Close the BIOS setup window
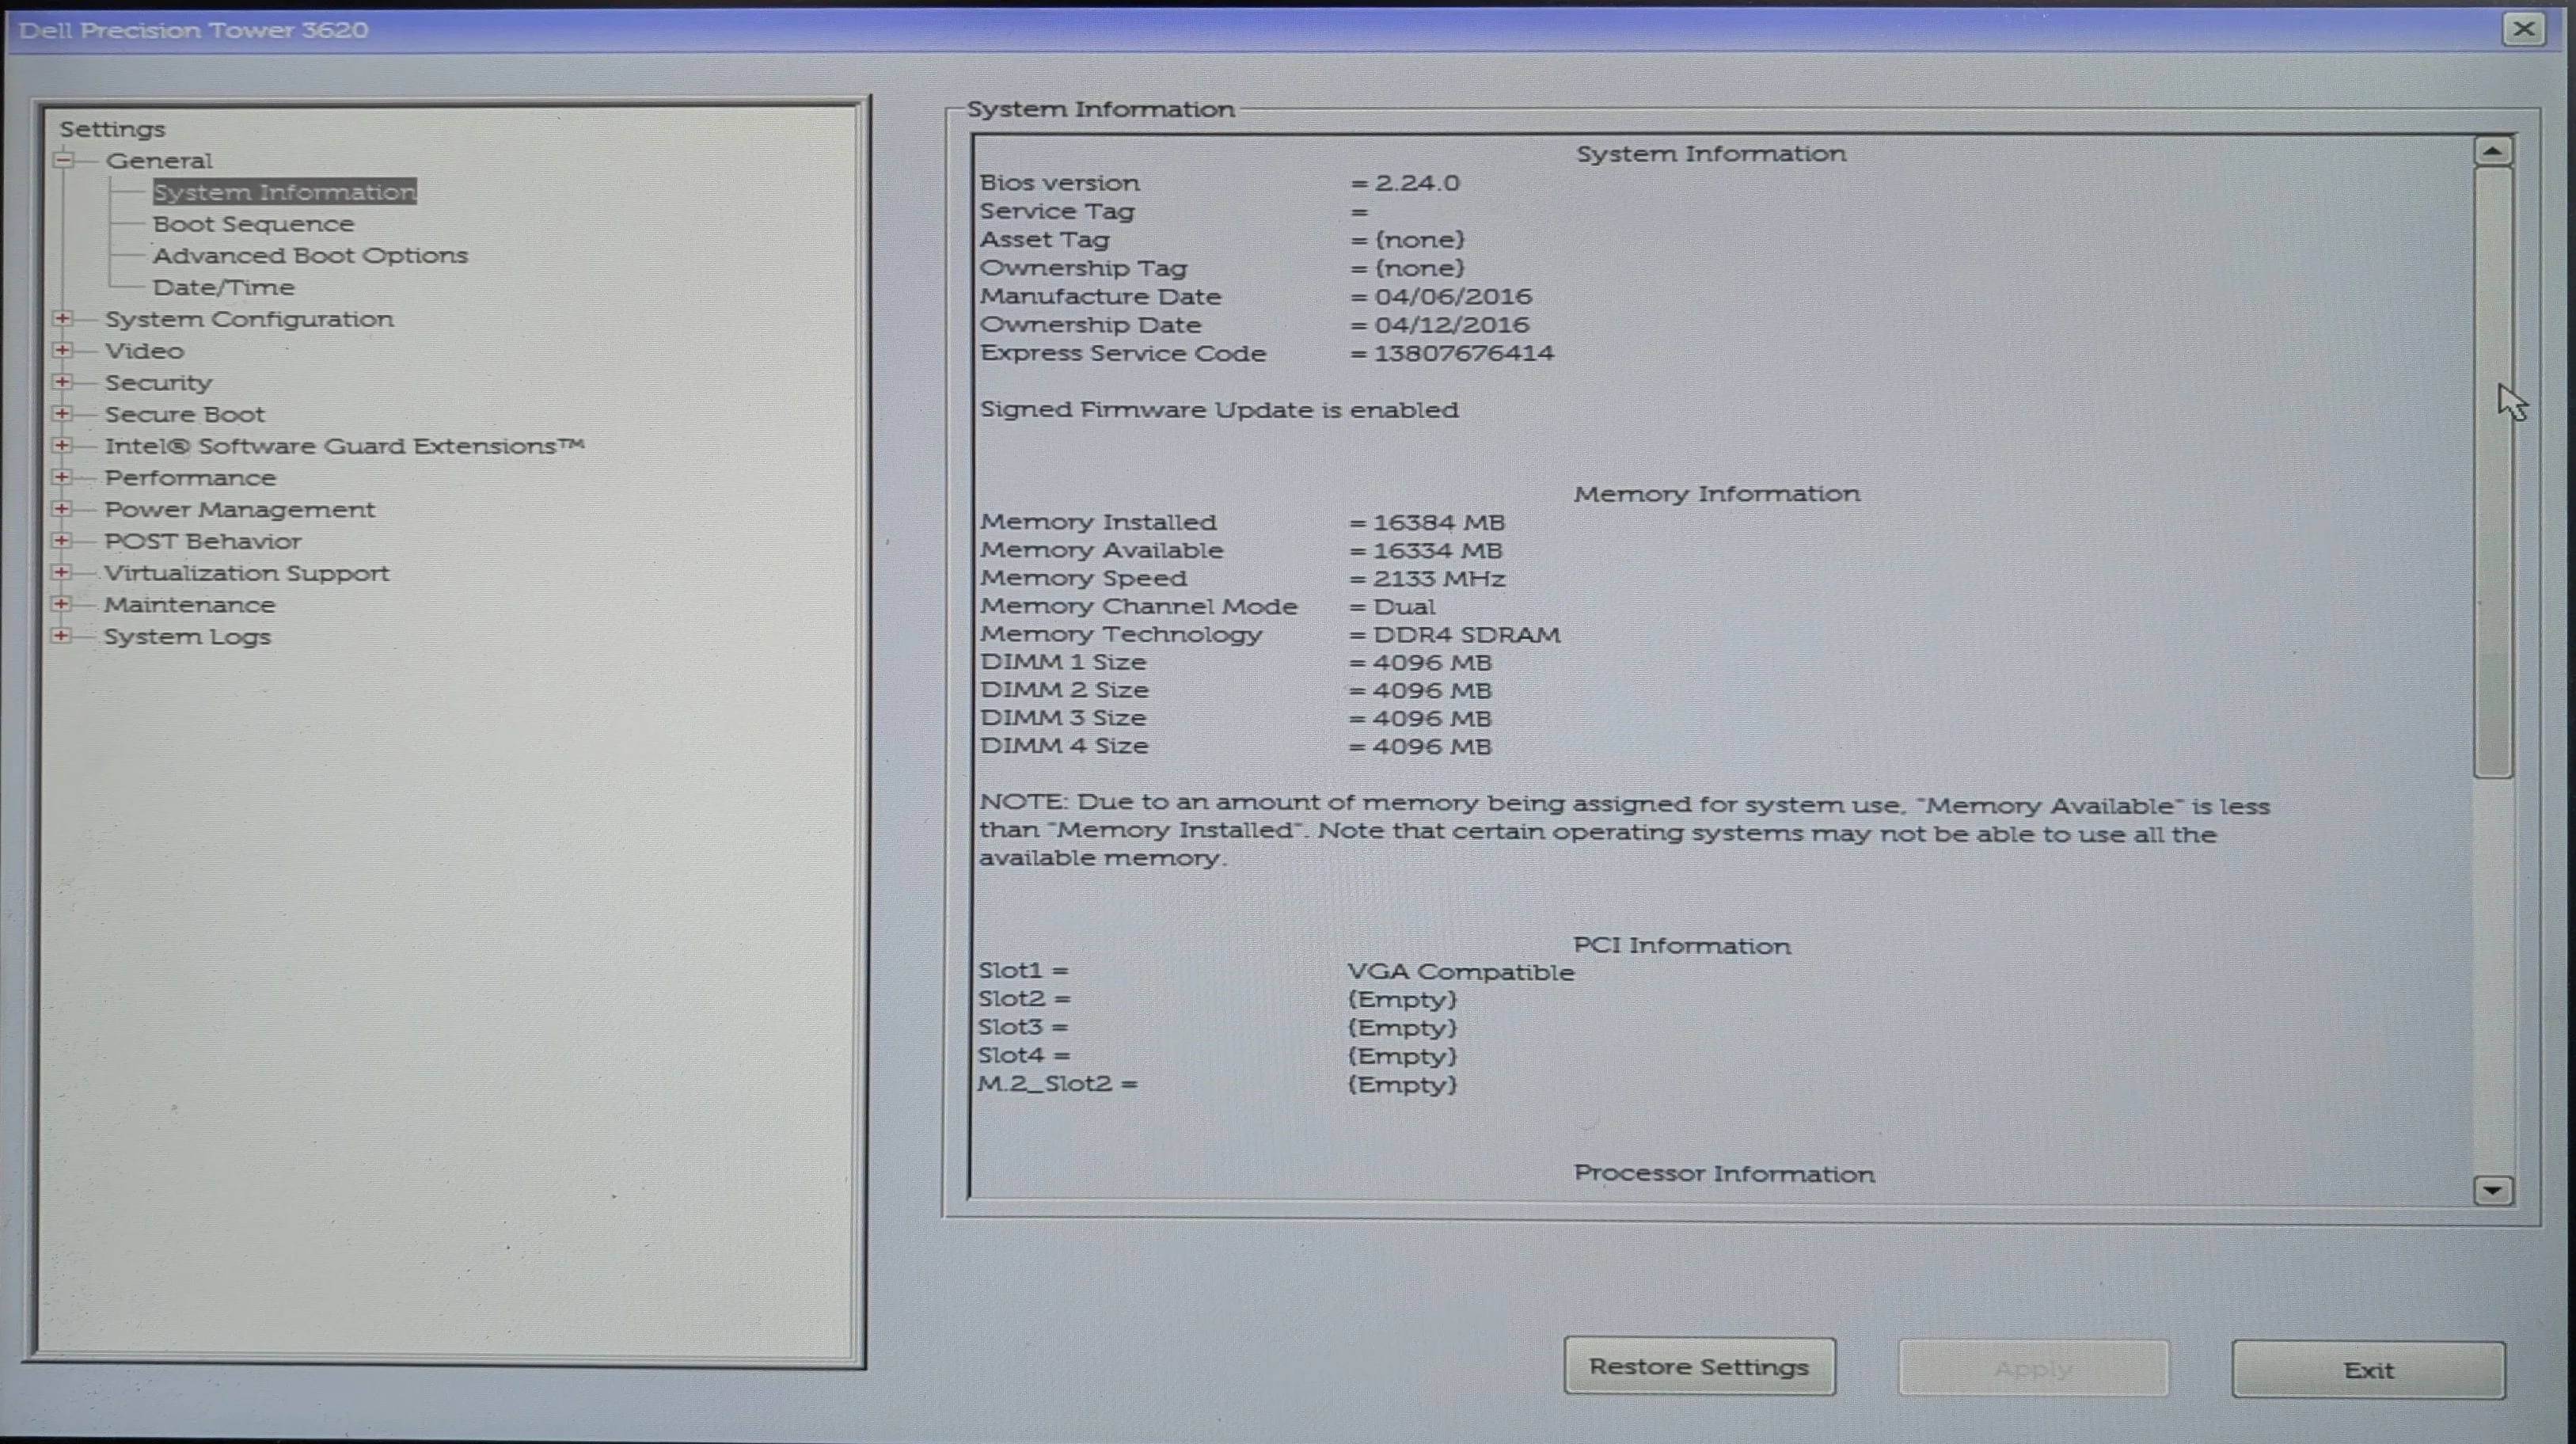2576x1444 pixels. pyautogui.click(x=2523, y=29)
